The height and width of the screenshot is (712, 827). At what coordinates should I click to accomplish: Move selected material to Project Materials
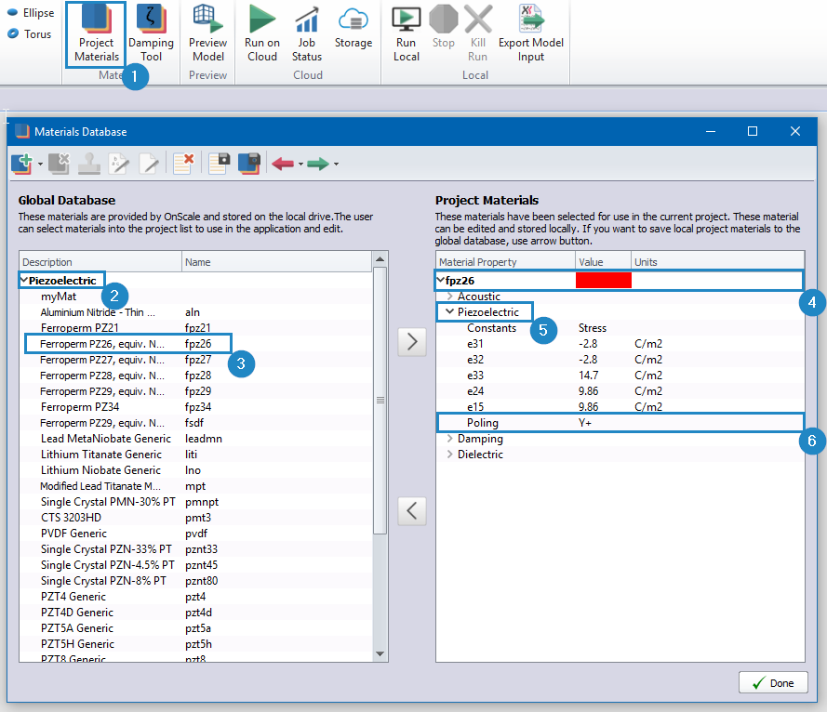(x=412, y=342)
